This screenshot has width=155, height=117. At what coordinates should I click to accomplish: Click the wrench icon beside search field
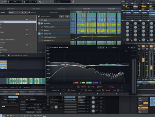point(73,2)
